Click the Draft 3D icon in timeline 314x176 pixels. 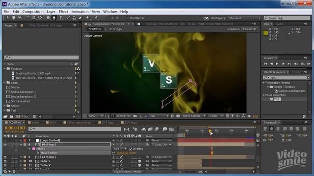[x=135, y=129]
